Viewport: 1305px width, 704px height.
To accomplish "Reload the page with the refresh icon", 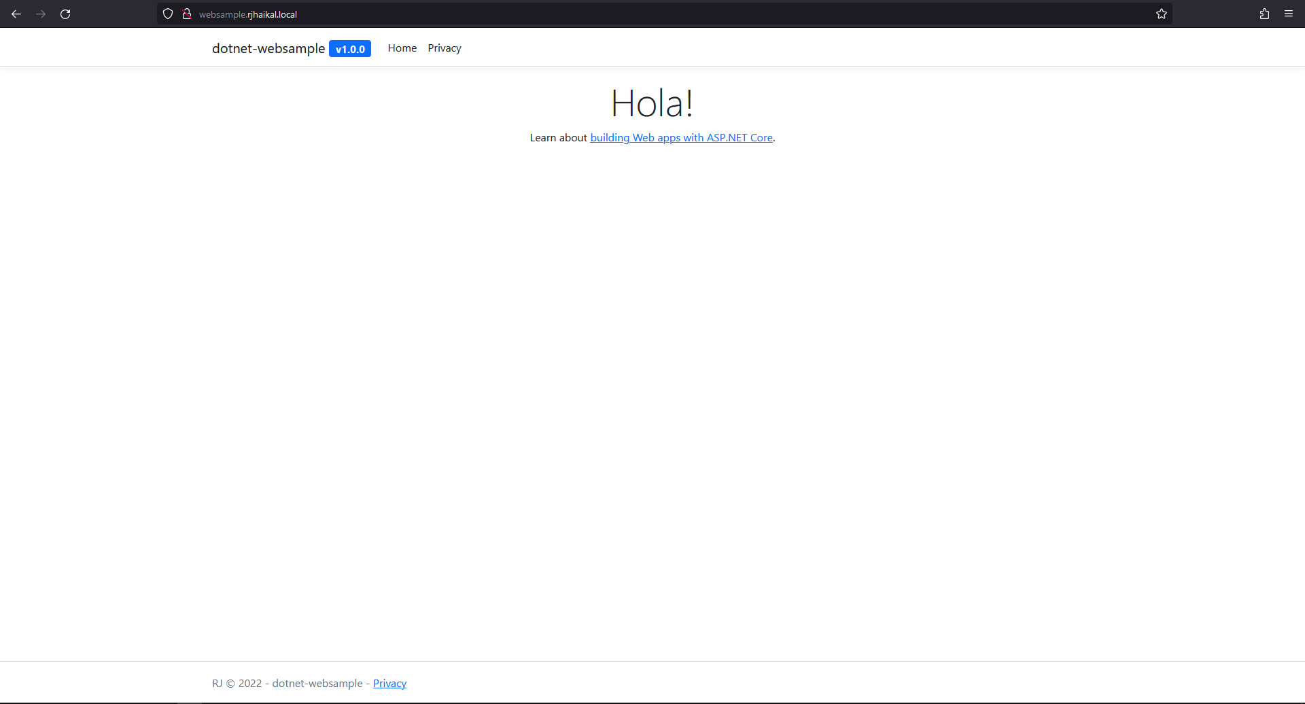I will (x=65, y=14).
